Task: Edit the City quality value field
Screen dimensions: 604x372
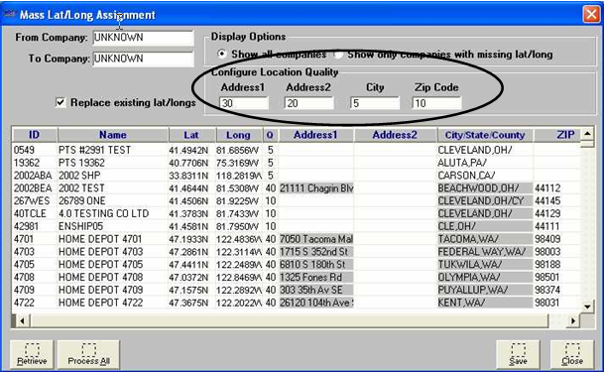Action: click(x=375, y=103)
